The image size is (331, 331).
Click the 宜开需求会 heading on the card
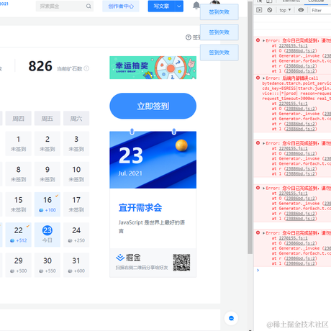[x=140, y=208]
